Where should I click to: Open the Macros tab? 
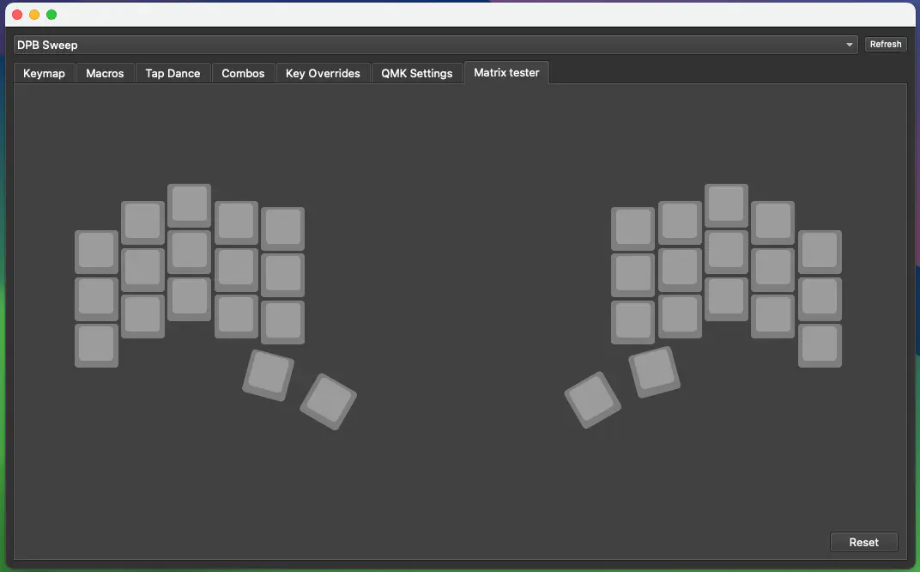(x=105, y=74)
